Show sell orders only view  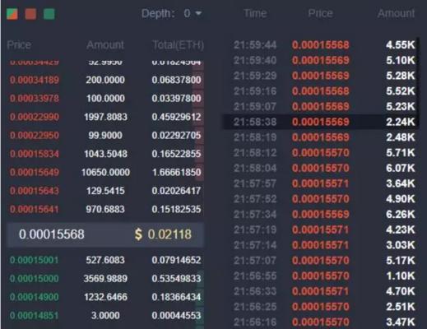pyautogui.click(x=30, y=14)
